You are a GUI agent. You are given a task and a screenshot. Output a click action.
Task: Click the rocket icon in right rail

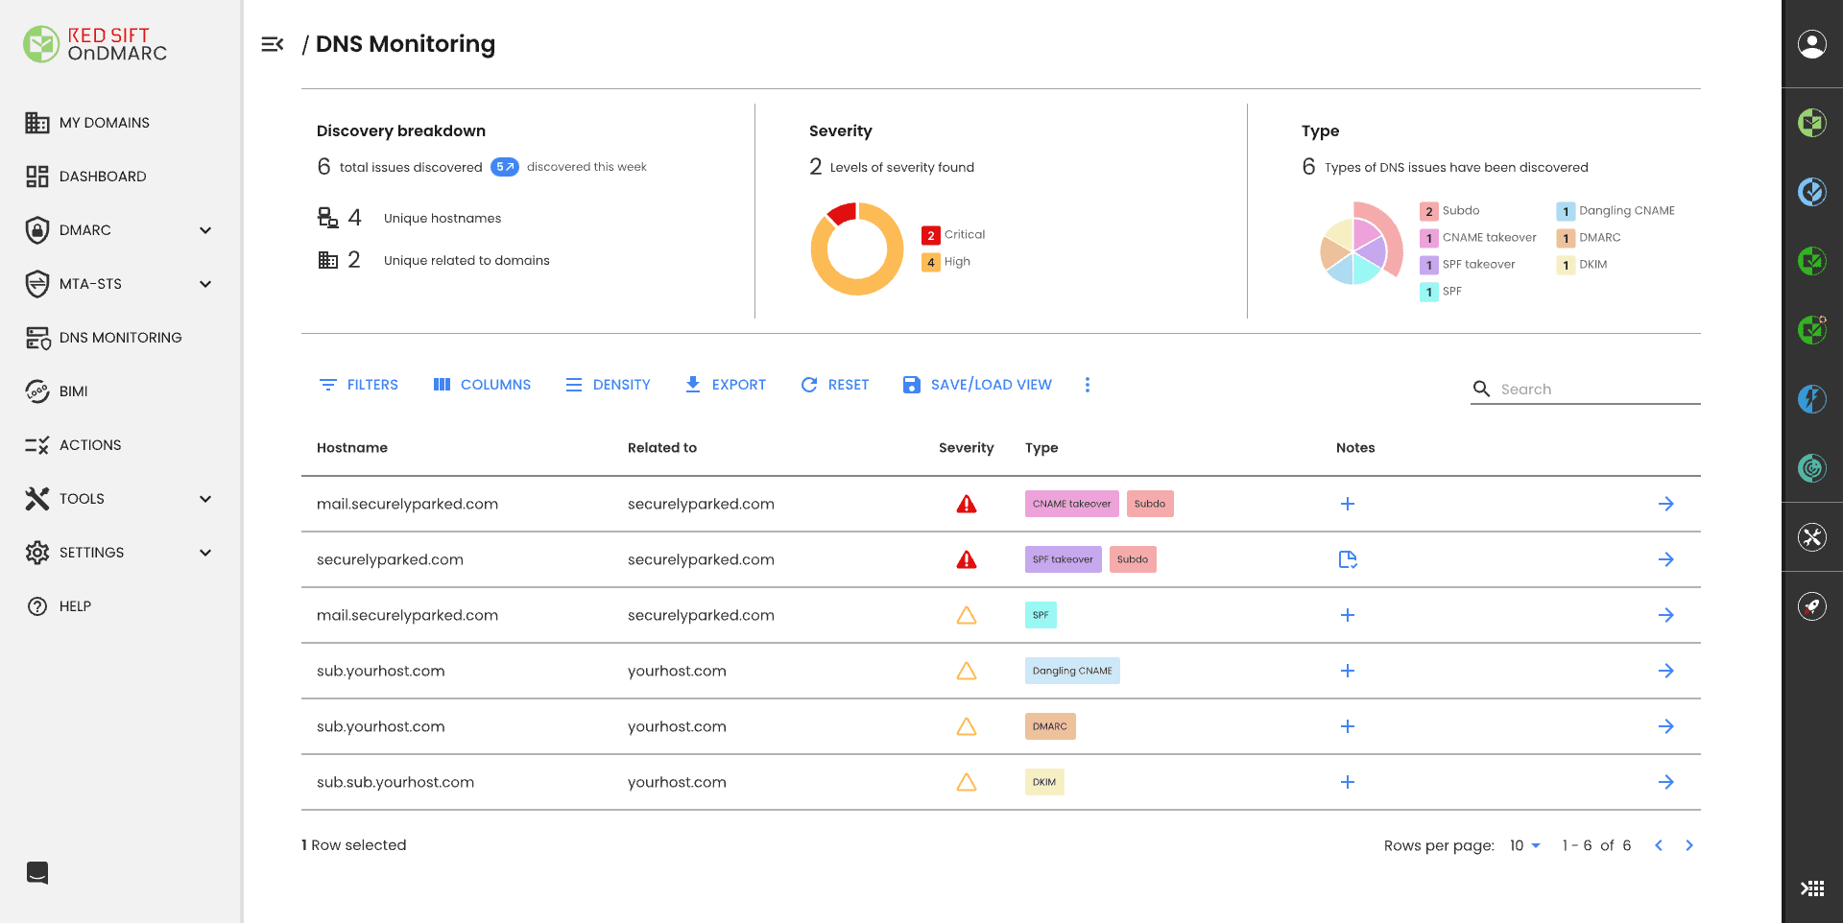tap(1811, 606)
